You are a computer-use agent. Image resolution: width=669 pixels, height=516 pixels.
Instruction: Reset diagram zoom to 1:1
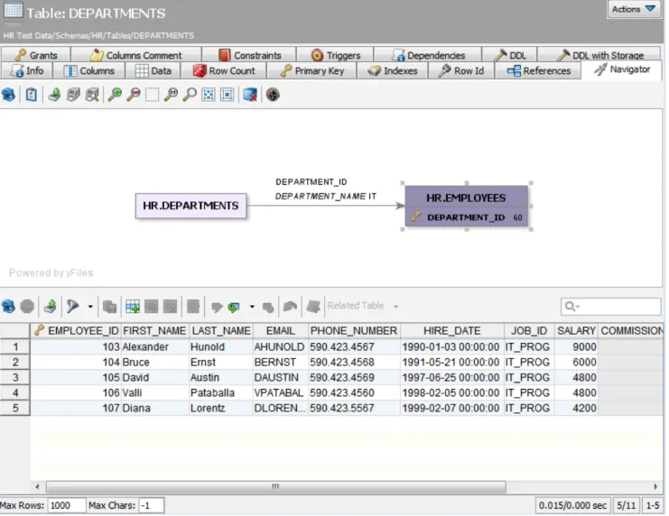pos(172,94)
